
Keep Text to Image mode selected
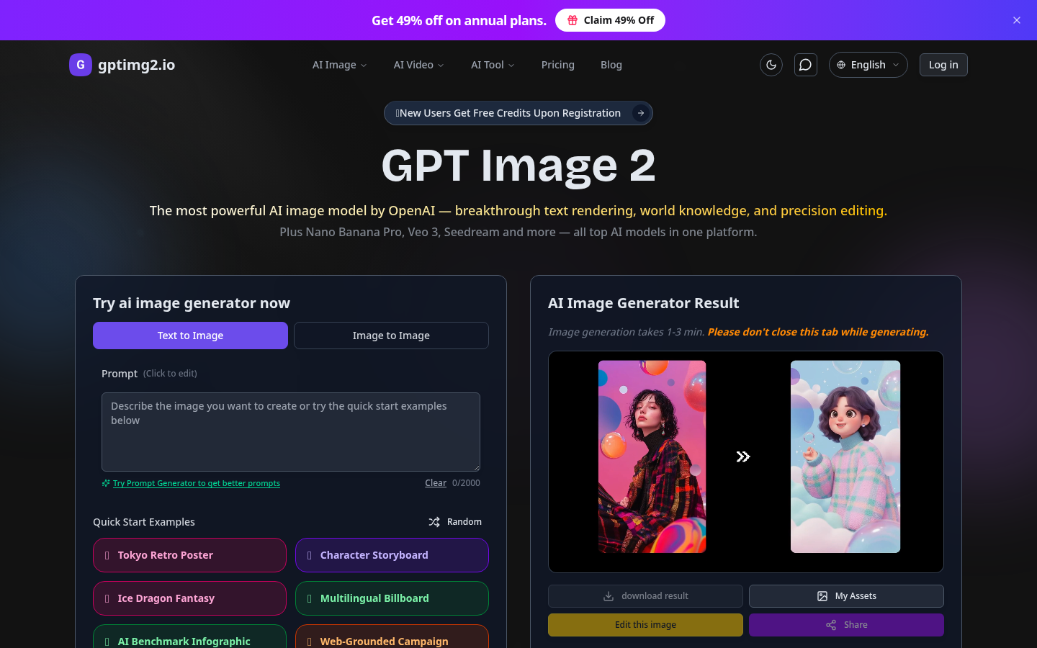tap(190, 336)
